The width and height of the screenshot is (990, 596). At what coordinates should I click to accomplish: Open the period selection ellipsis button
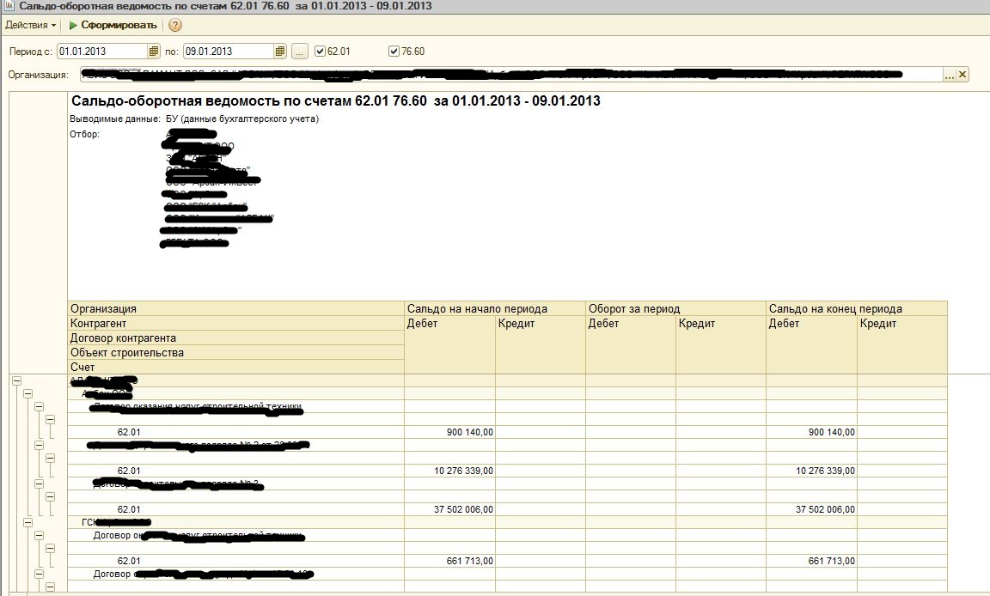300,51
